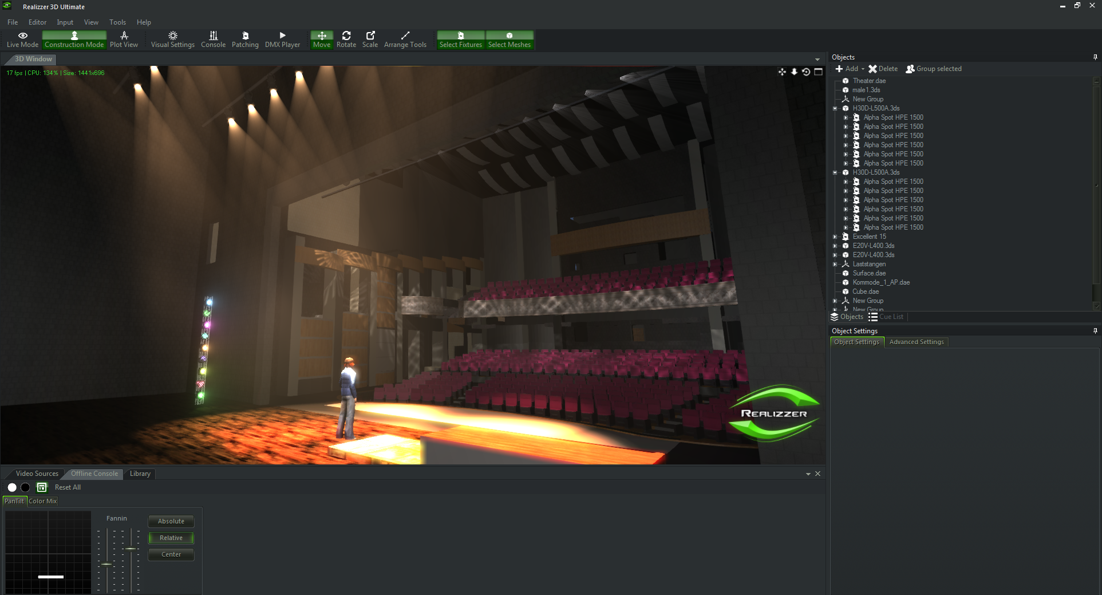Open the Input menu
Viewport: 1102px width, 595px height.
65,22
